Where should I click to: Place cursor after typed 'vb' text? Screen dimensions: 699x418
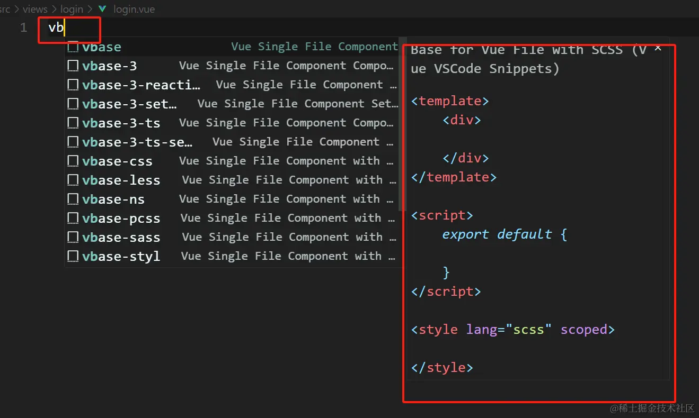[x=64, y=28]
